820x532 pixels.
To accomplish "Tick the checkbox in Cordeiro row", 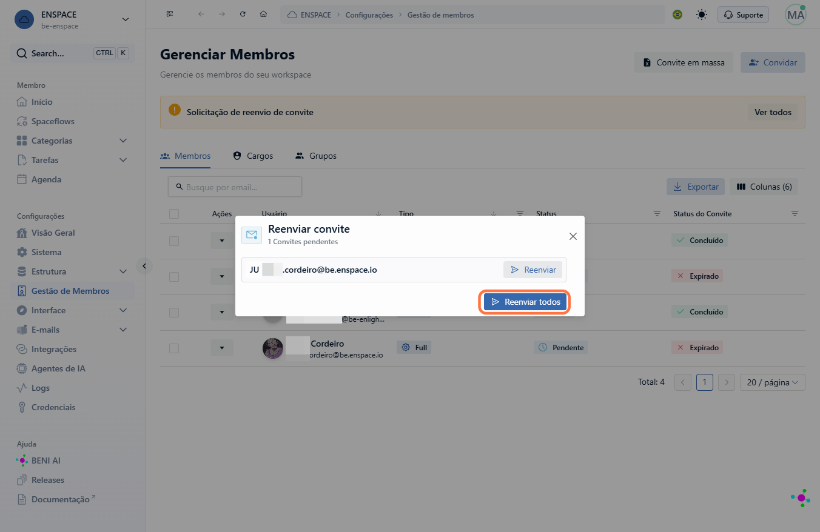I will click(174, 348).
